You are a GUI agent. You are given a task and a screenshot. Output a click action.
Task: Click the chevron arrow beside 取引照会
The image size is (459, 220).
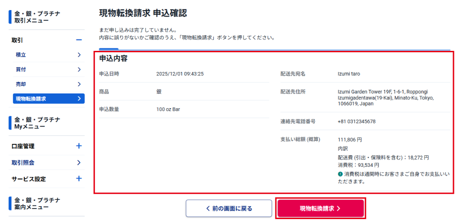tap(79, 163)
